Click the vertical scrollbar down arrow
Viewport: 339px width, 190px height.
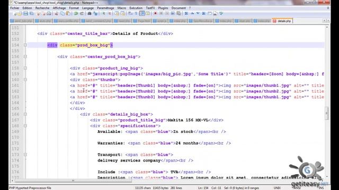click(x=327, y=177)
